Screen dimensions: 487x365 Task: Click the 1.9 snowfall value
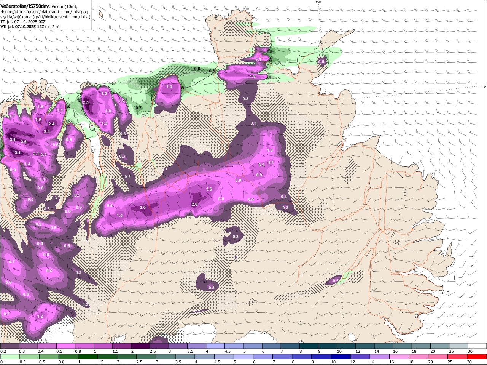(x=38, y=119)
